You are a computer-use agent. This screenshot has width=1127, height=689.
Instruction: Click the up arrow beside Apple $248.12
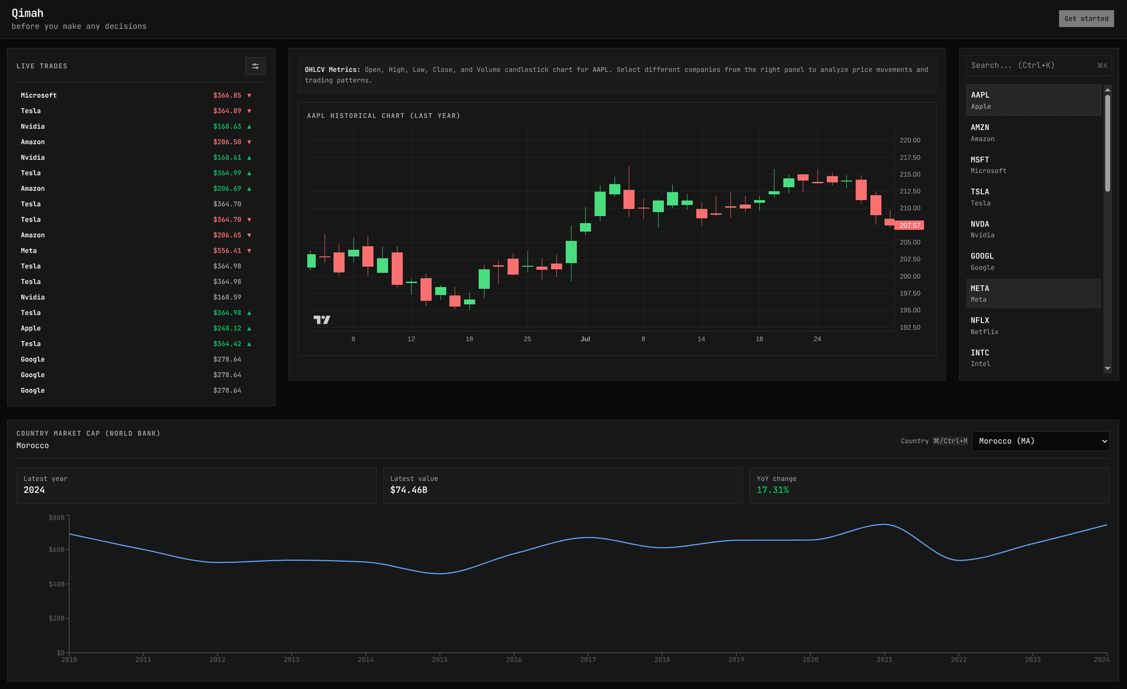(249, 328)
